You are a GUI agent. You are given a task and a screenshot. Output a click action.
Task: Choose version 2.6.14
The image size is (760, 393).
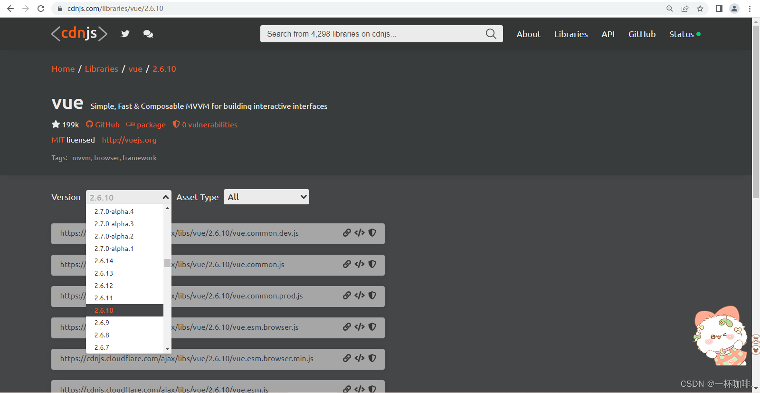coord(125,261)
